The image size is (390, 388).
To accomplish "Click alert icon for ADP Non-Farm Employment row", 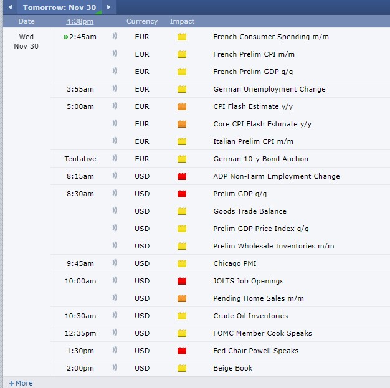I will click(115, 176).
